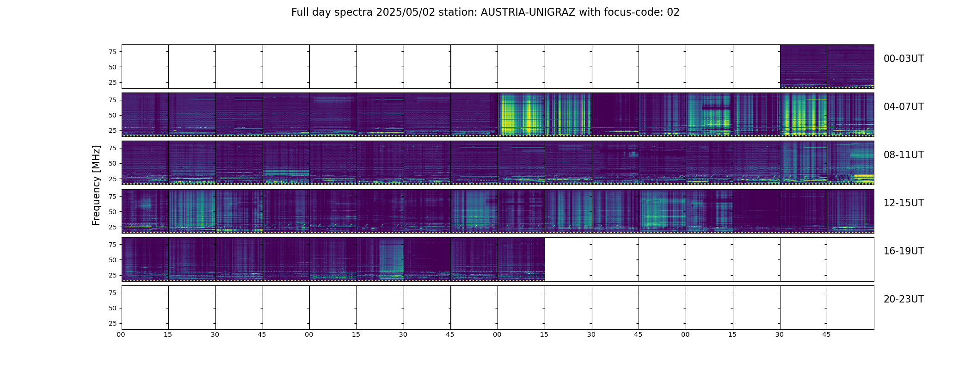This screenshot has height=370, width=971.
Task: Click the 75 tick label of 12-15UT row
Action: [x=112, y=196]
